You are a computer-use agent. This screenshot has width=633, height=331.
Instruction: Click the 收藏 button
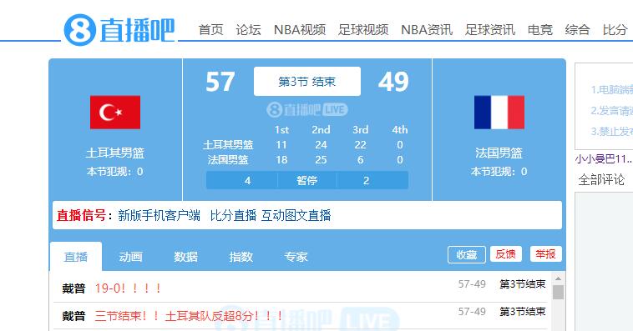coord(467,254)
